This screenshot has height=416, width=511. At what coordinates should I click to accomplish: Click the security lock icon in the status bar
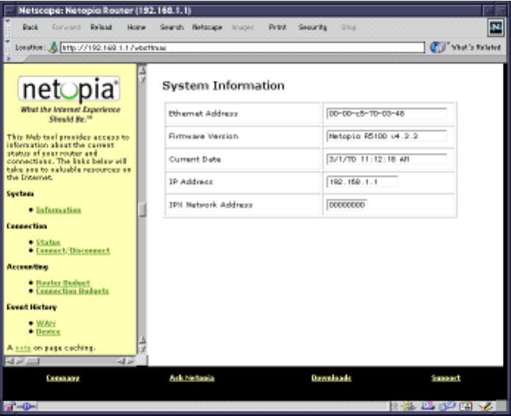[10, 406]
